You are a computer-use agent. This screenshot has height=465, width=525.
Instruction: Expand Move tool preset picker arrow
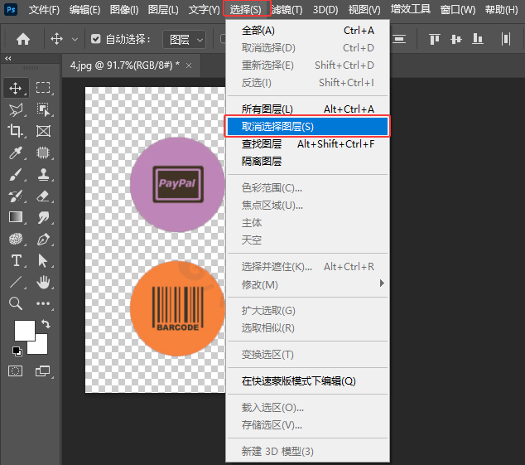(75, 40)
